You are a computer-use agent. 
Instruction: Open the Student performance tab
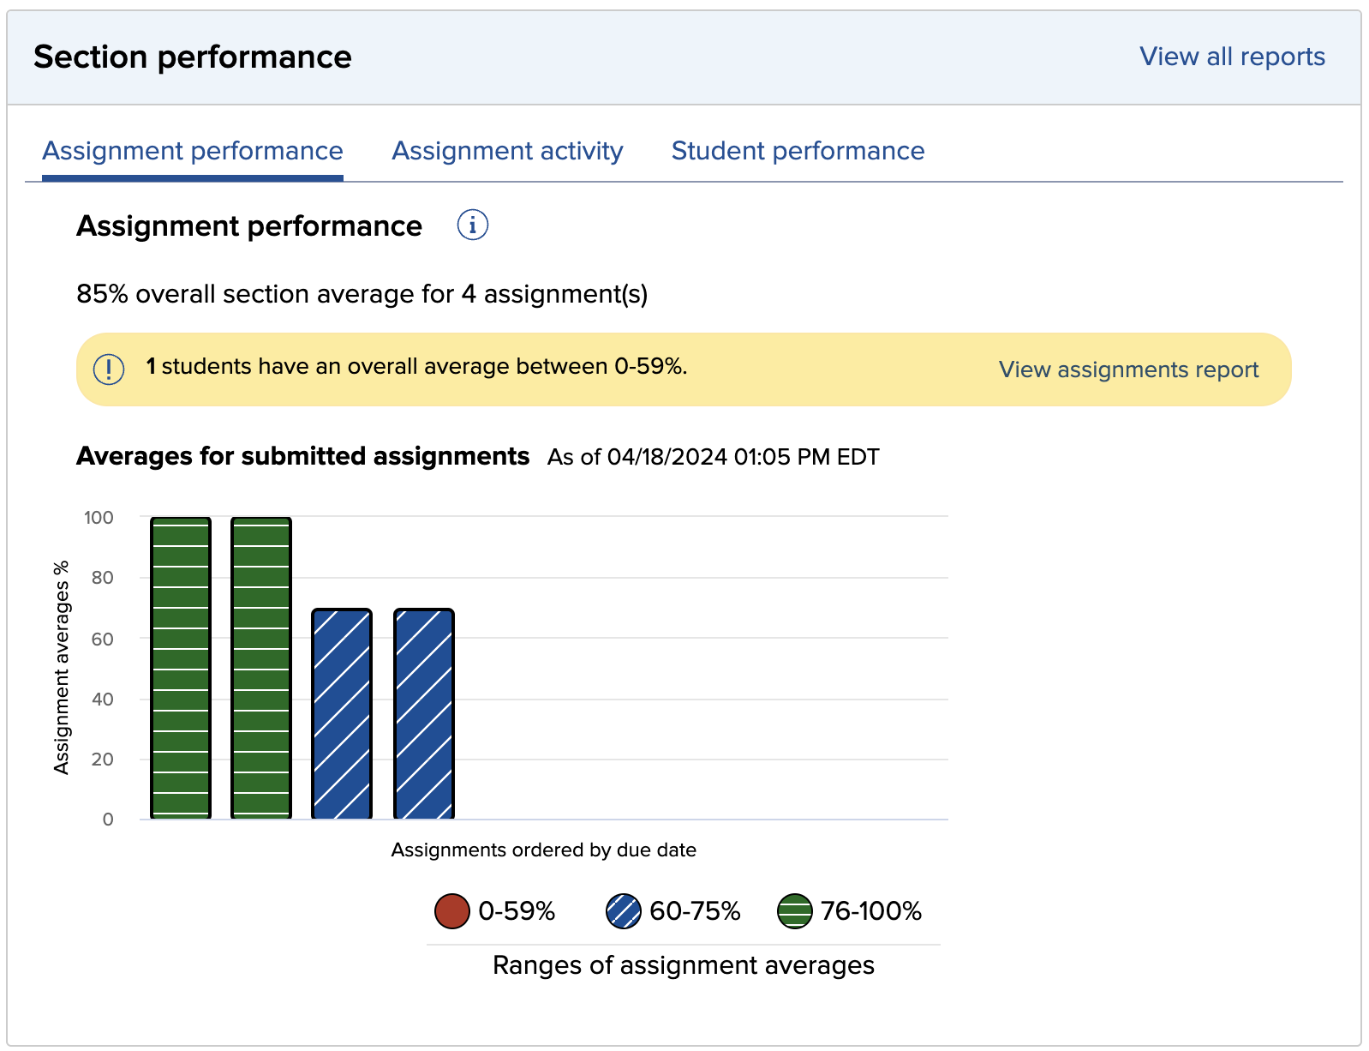797,151
